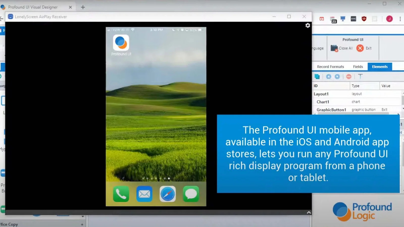
Task: Tap the Phone app in the dock
Action: tap(121, 194)
